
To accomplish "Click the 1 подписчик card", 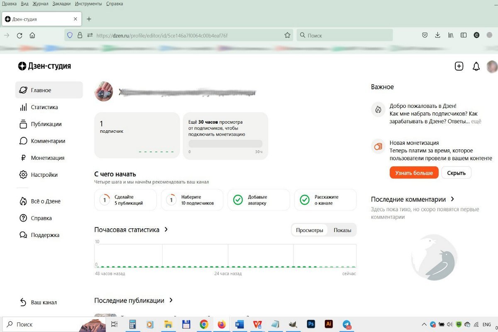I will tap(137, 135).
